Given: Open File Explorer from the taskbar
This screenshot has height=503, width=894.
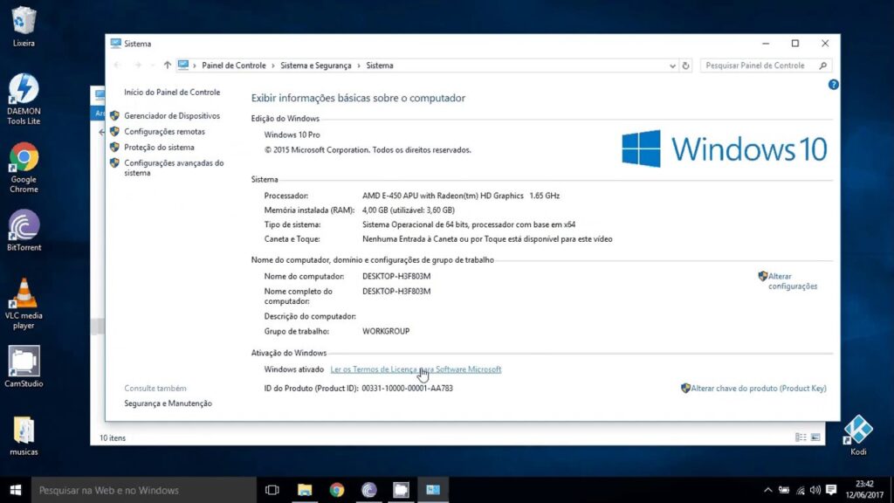Looking at the screenshot, I should coord(305,490).
